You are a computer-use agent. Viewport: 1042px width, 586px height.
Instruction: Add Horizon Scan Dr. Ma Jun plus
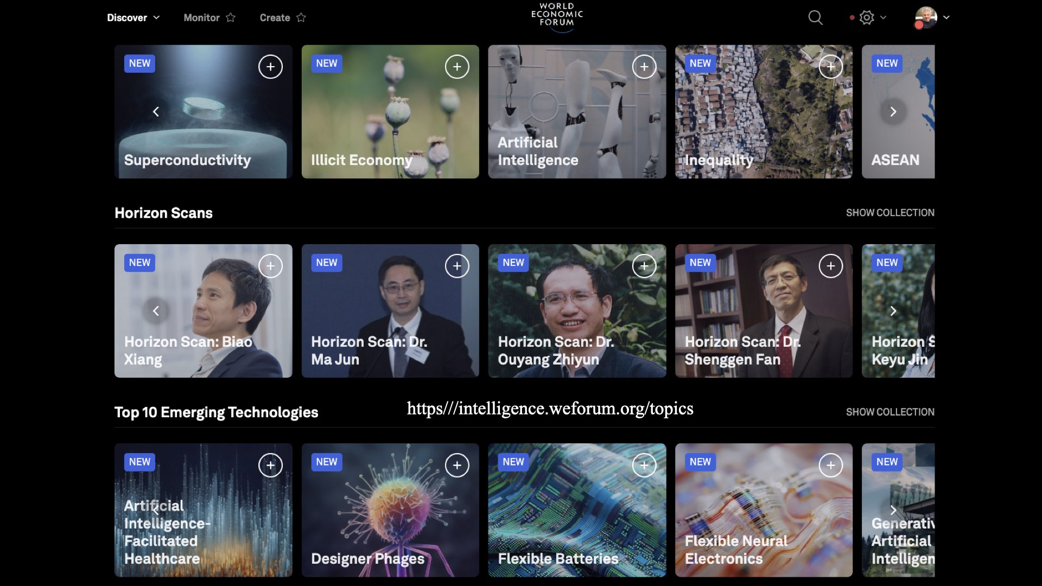pos(457,266)
